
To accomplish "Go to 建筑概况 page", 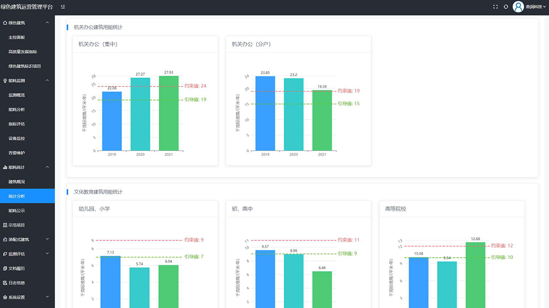I will pos(17,182).
